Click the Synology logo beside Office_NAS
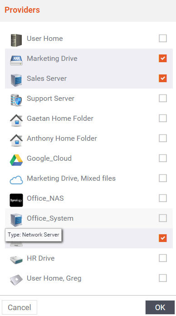176x316 pixels. [x=16, y=200]
